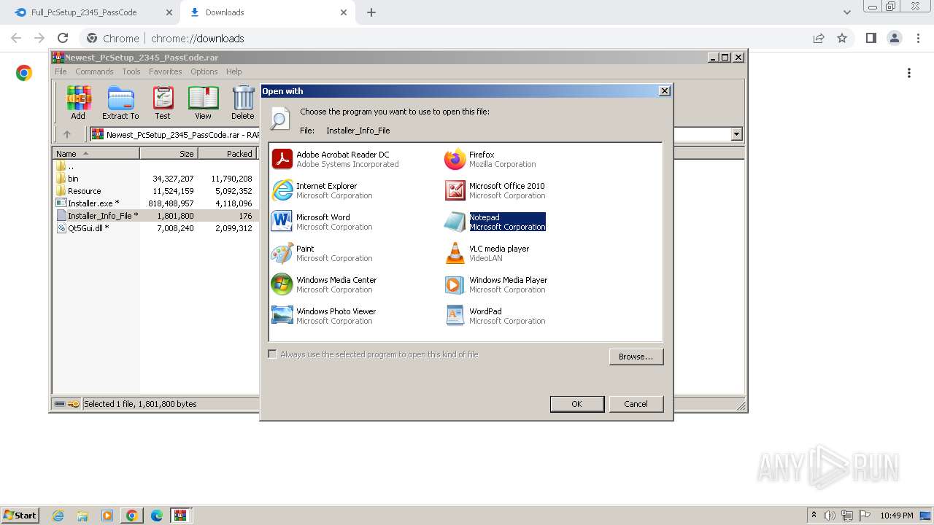Open WinRAR Commands menu

94,71
